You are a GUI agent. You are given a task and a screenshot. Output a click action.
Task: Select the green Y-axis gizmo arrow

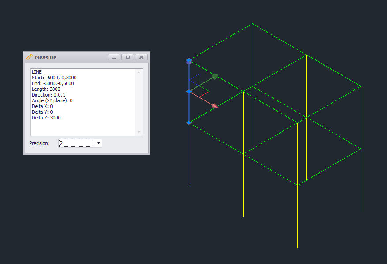tap(214, 77)
